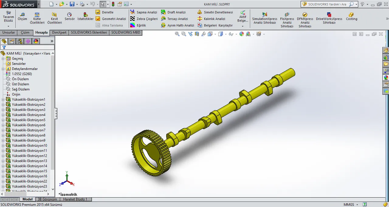
Task: Open the ConfigurationManager tab icon
Action: point(20,41)
